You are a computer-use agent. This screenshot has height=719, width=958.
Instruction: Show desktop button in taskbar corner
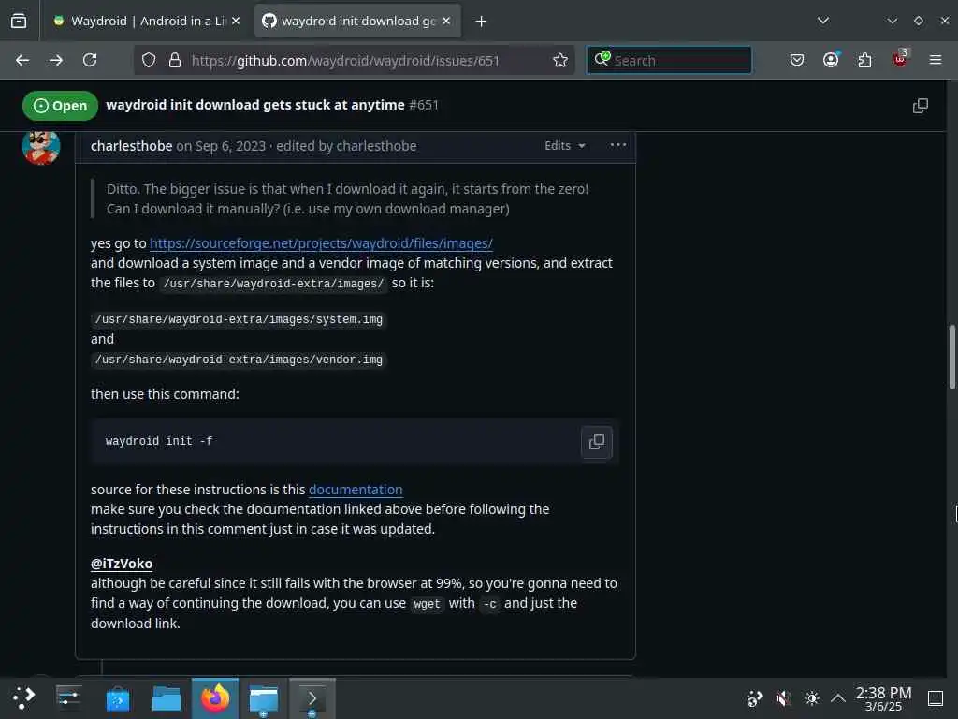pos(936,697)
